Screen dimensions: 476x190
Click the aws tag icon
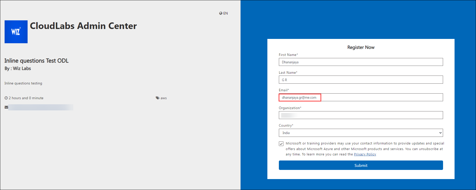click(x=158, y=98)
